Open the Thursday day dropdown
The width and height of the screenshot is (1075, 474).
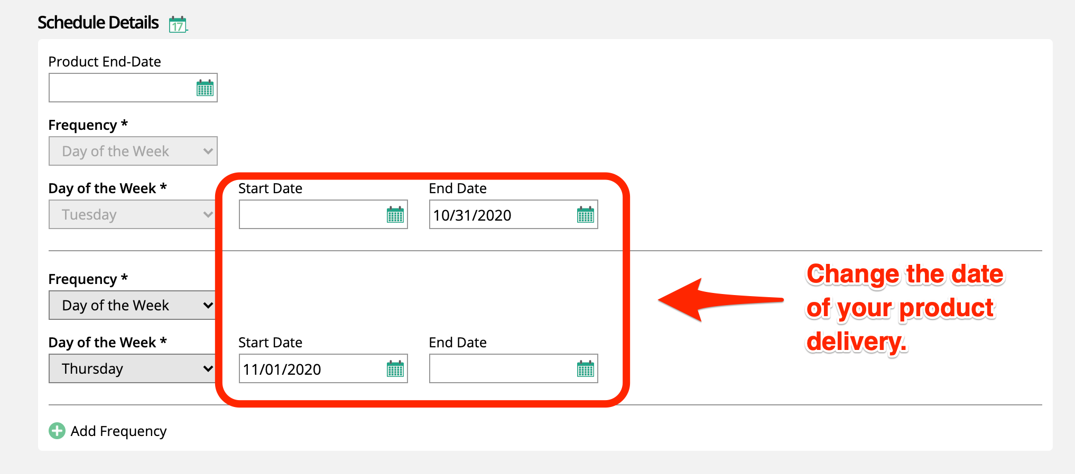point(133,369)
